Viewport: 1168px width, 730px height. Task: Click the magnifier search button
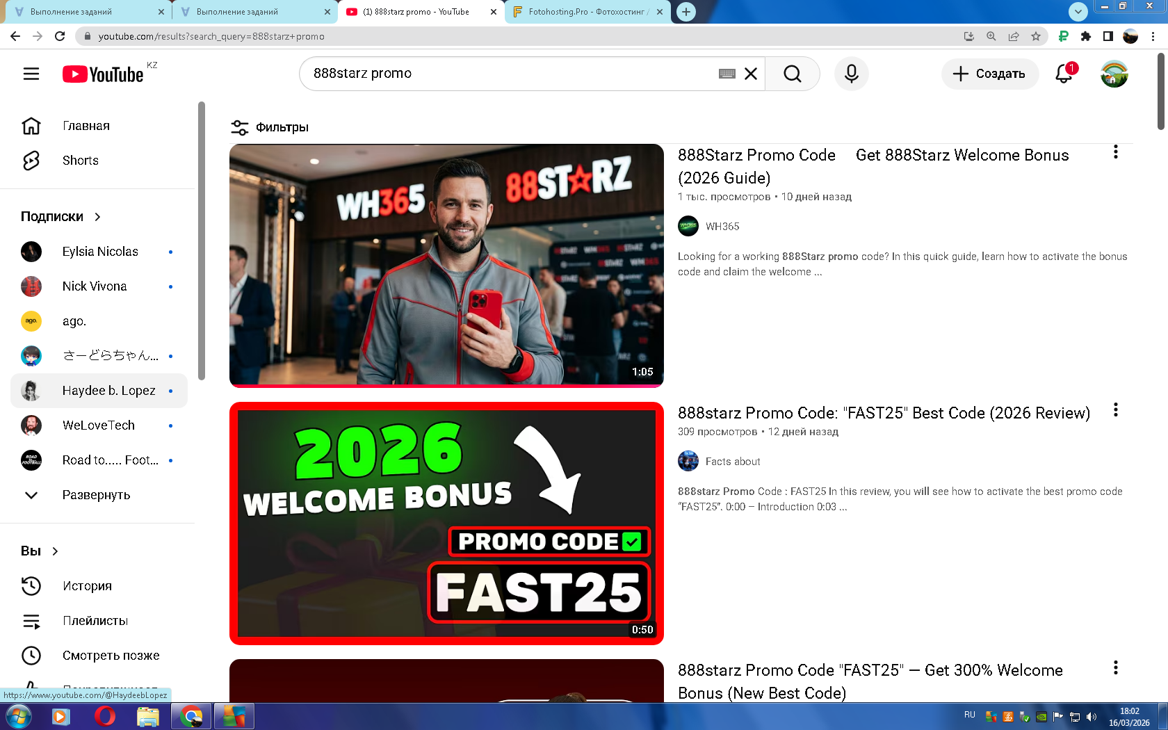click(x=792, y=74)
